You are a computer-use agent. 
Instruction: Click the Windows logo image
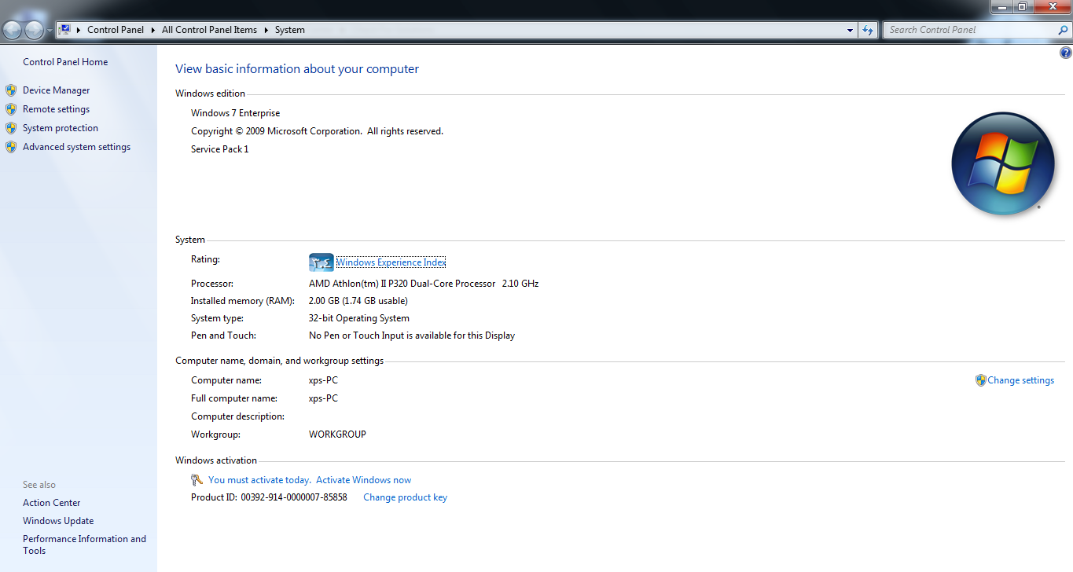[x=1002, y=164]
